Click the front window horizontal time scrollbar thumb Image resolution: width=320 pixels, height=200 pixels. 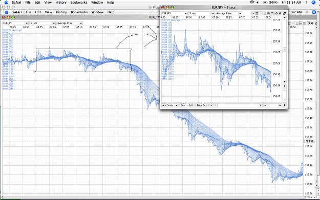(x=215, y=105)
